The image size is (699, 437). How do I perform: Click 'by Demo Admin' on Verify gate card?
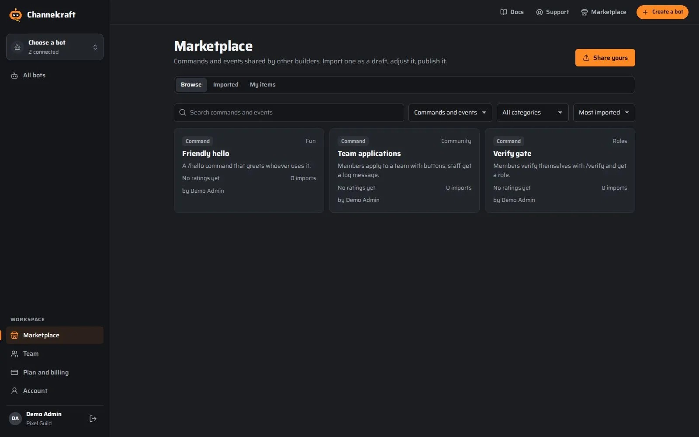(514, 200)
